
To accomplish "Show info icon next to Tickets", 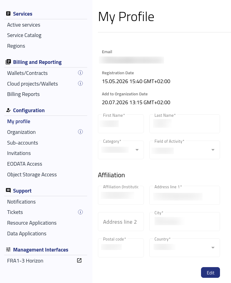I will [80, 212].
